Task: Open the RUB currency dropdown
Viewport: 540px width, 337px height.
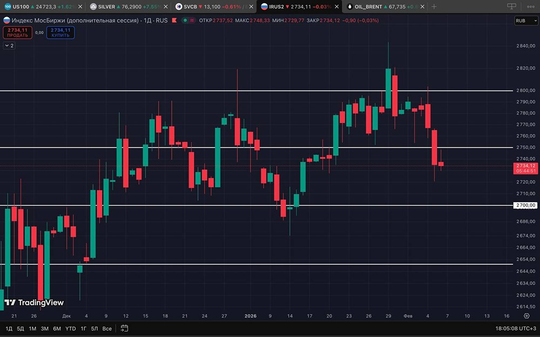Action: pos(526,20)
